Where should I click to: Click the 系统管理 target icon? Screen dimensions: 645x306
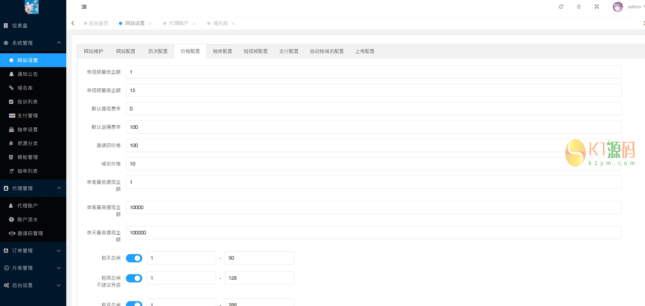pyautogui.click(x=6, y=43)
